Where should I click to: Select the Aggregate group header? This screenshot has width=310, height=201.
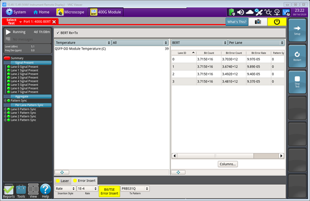pos(31,97)
